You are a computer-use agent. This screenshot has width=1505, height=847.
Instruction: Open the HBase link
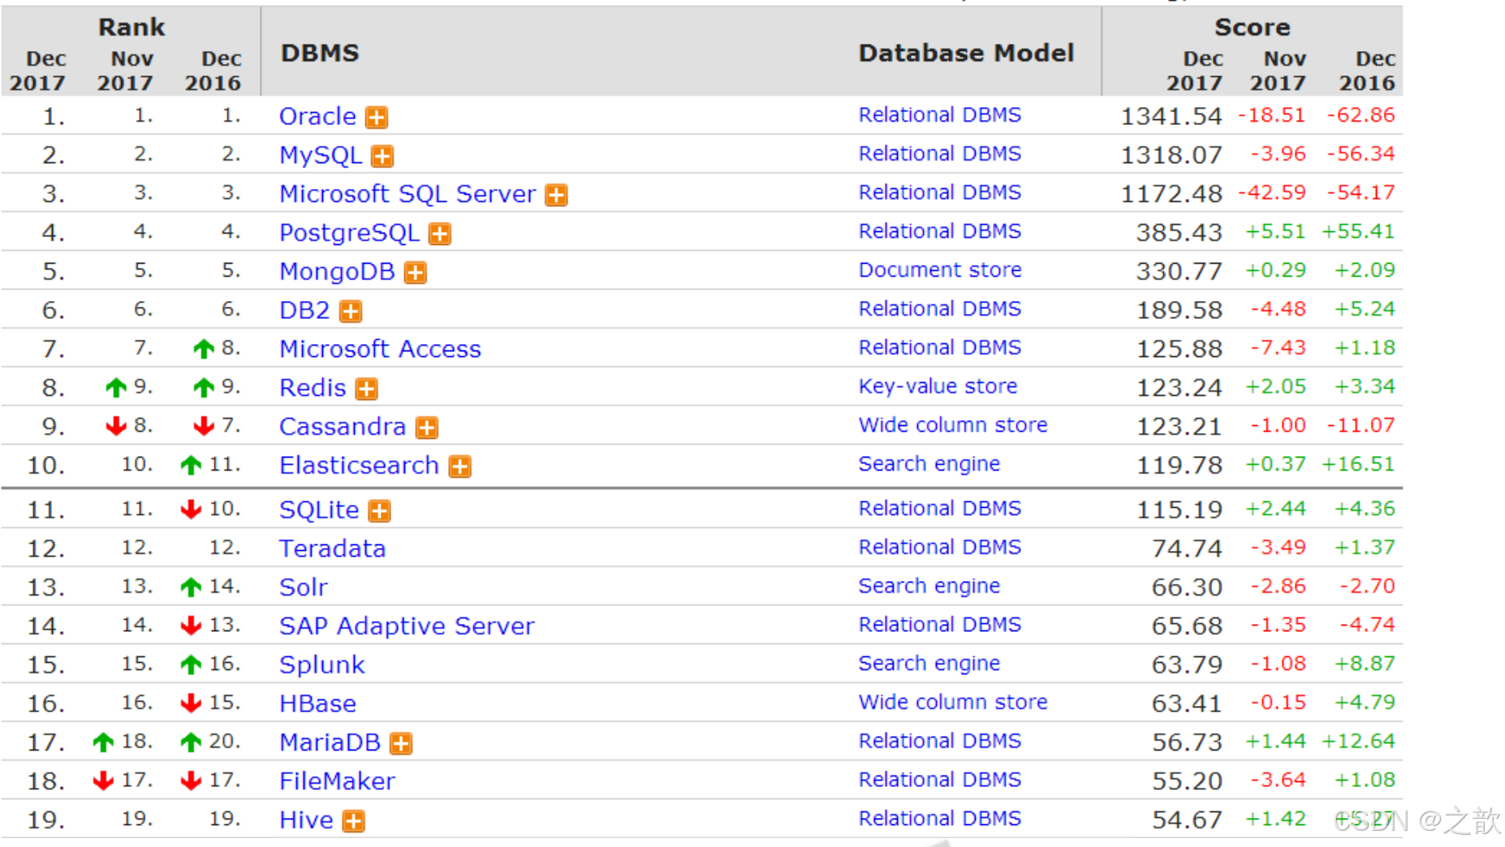(317, 704)
